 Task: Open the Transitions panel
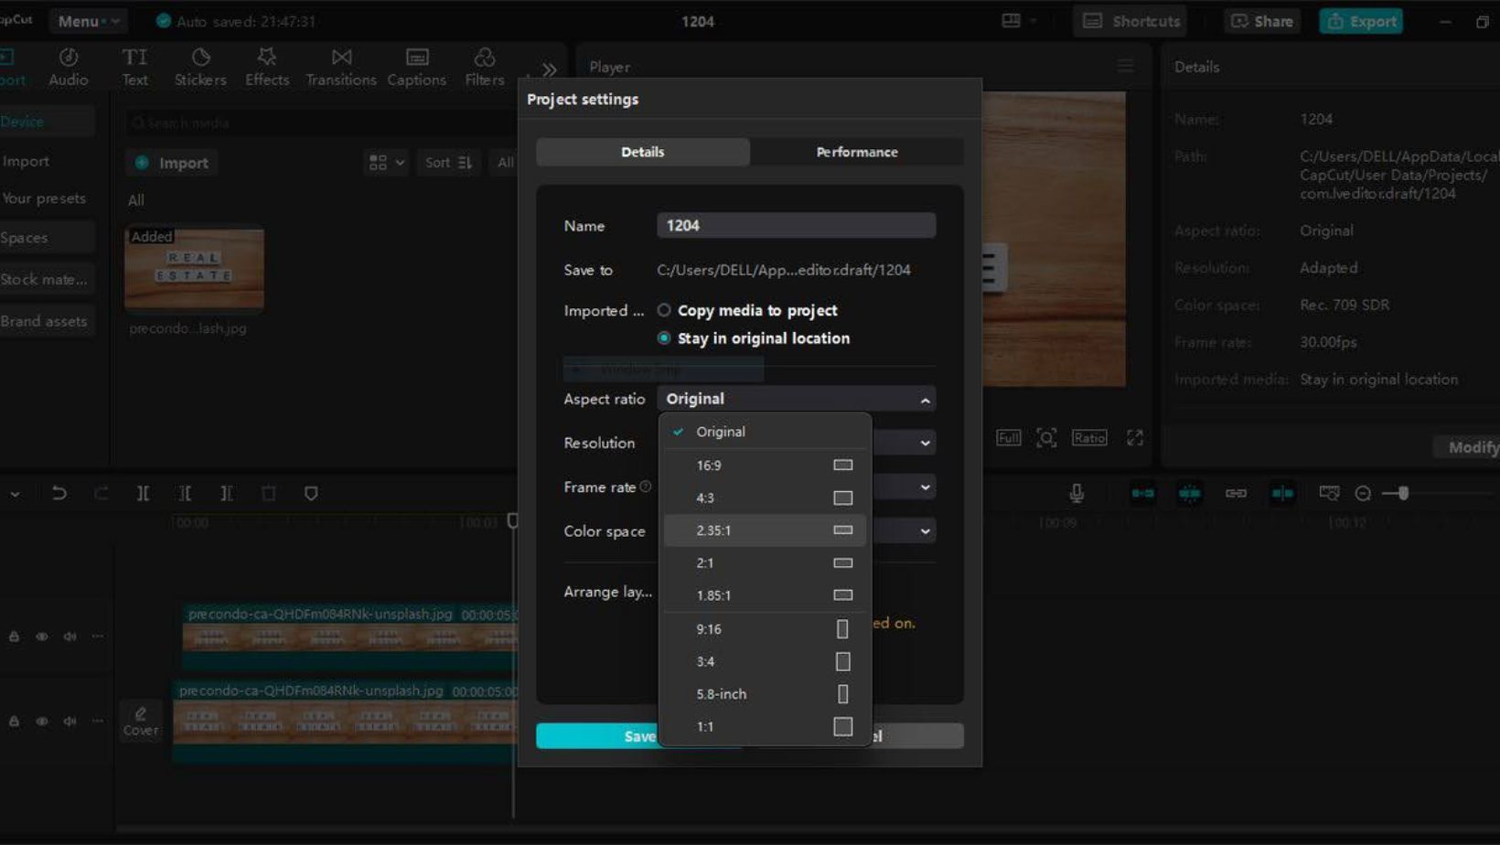[x=341, y=67]
